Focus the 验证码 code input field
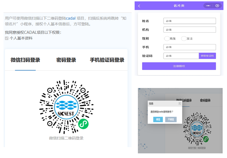Viewport: 227px width, 158px height. point(181,56)
